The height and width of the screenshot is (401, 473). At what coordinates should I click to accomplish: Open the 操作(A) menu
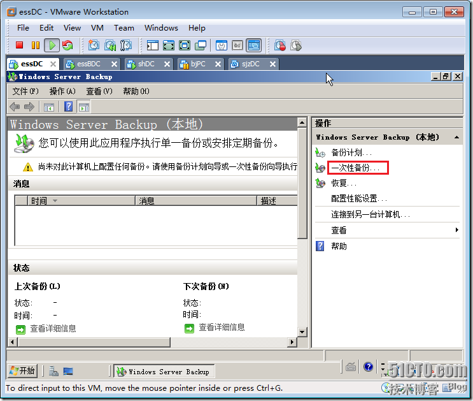point(62,91)
